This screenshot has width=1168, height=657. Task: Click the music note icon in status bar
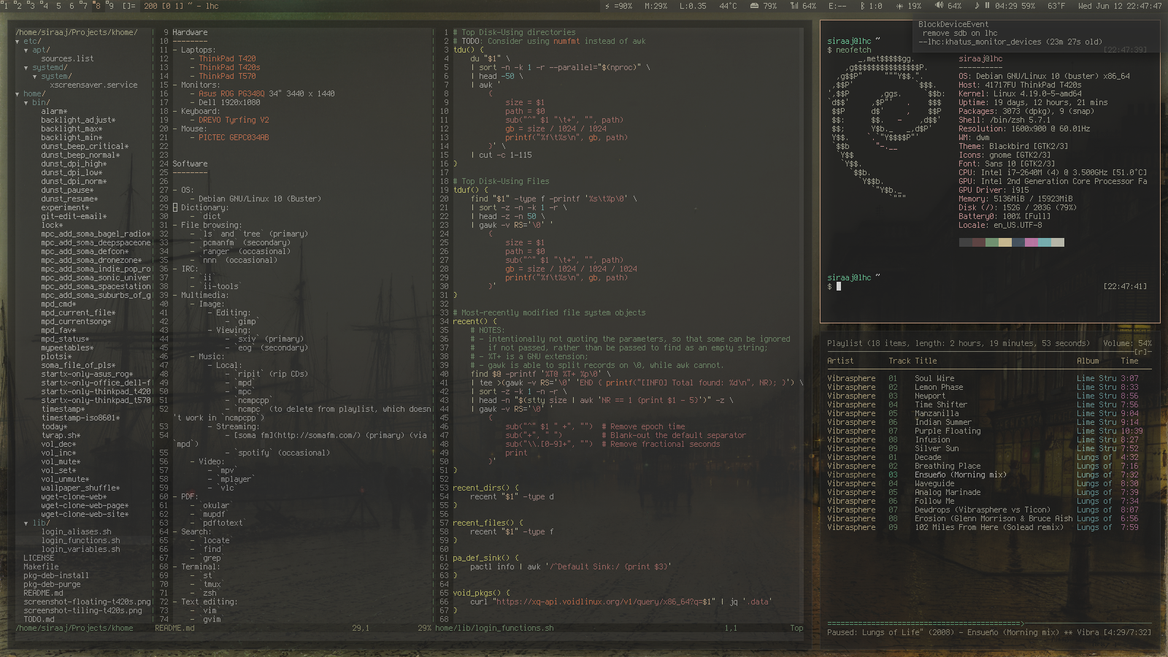point(977,6)
